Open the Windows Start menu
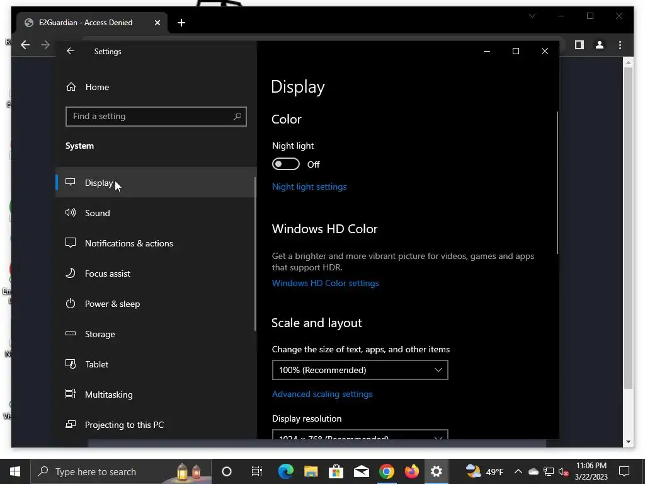The height and width of the screenshot is (484, 645). 15,471
